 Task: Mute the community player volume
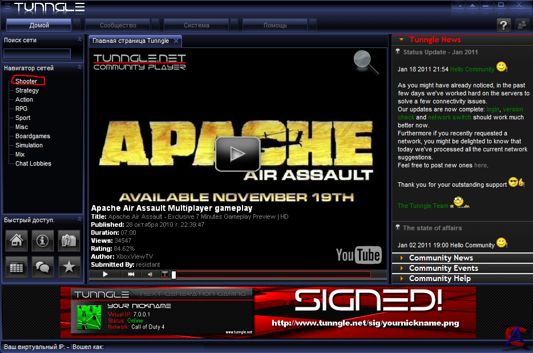pyautogui.click(x=150, y=275)
